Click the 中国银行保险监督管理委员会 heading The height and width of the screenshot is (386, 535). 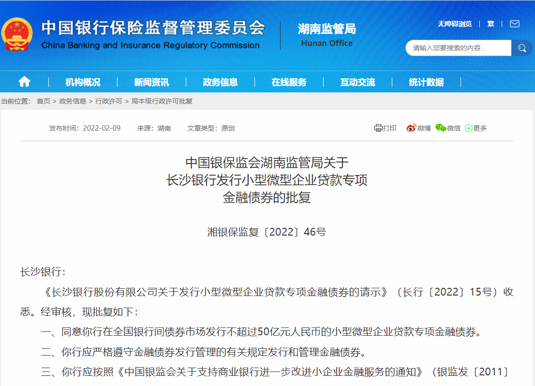tap(153, 28)
